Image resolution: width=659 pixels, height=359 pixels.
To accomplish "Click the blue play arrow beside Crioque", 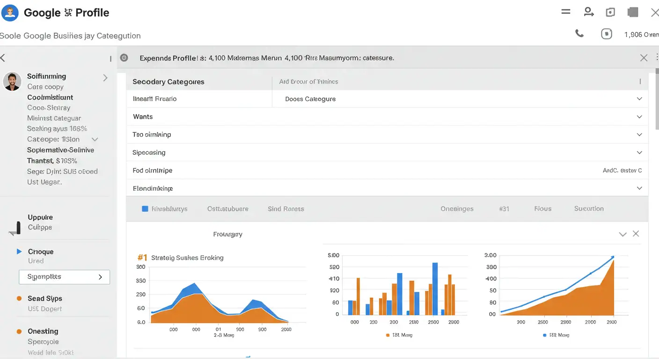I will pyautogui.click(x=19, y=251).
